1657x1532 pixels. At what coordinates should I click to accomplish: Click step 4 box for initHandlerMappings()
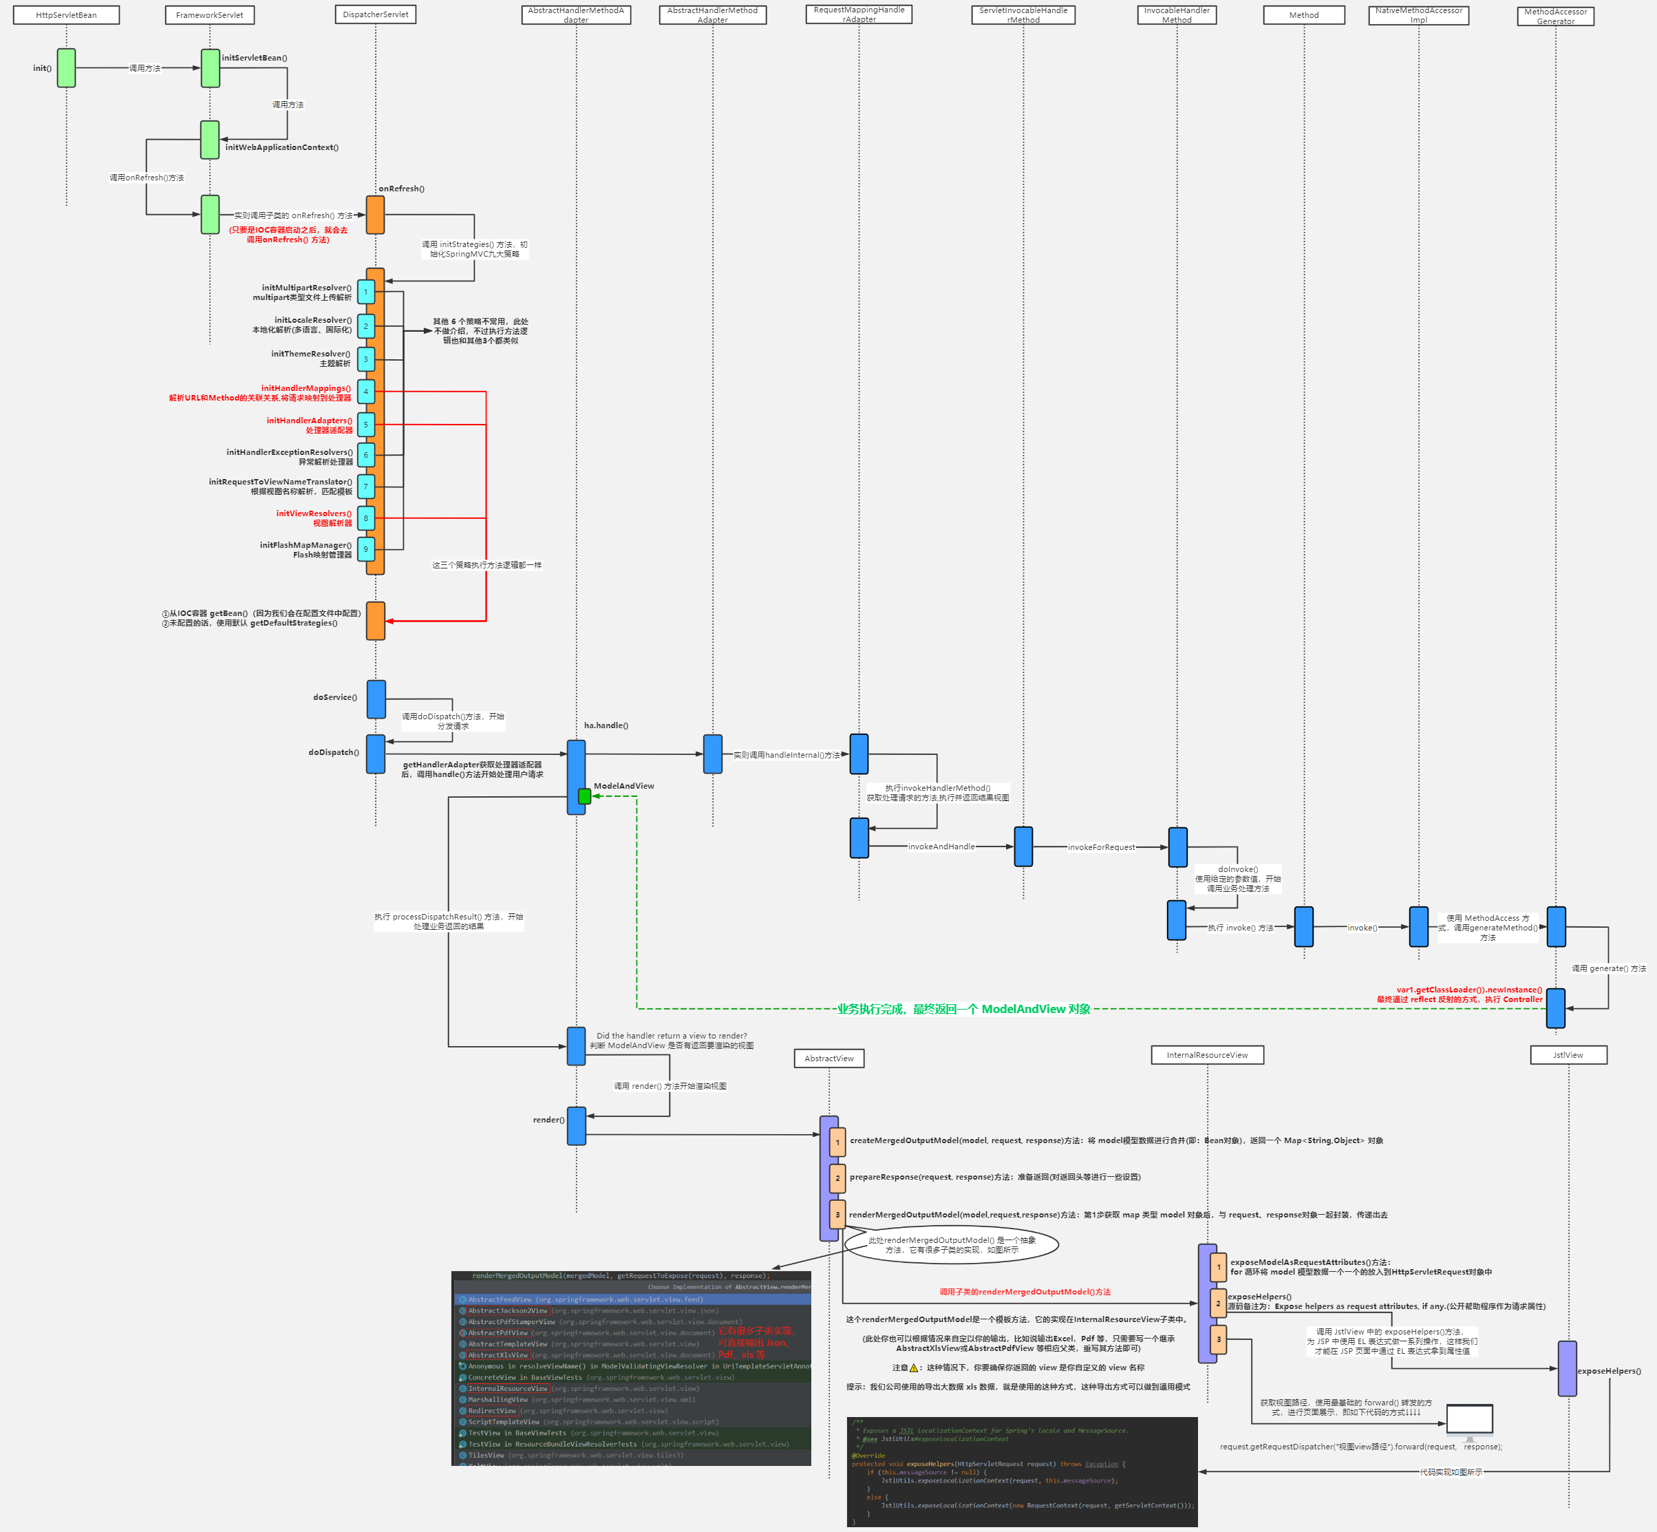coord(365,392)
